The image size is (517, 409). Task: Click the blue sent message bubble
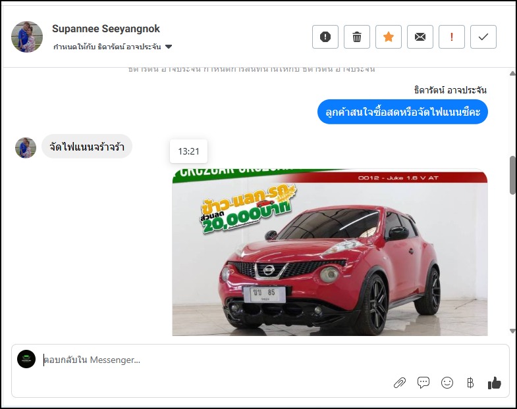coord(402,112)
